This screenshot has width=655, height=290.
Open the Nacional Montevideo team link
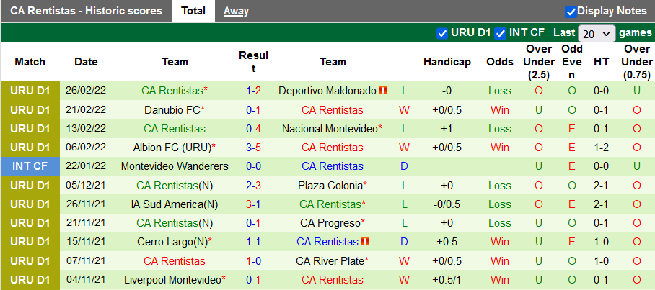click(x=330, y=129)
